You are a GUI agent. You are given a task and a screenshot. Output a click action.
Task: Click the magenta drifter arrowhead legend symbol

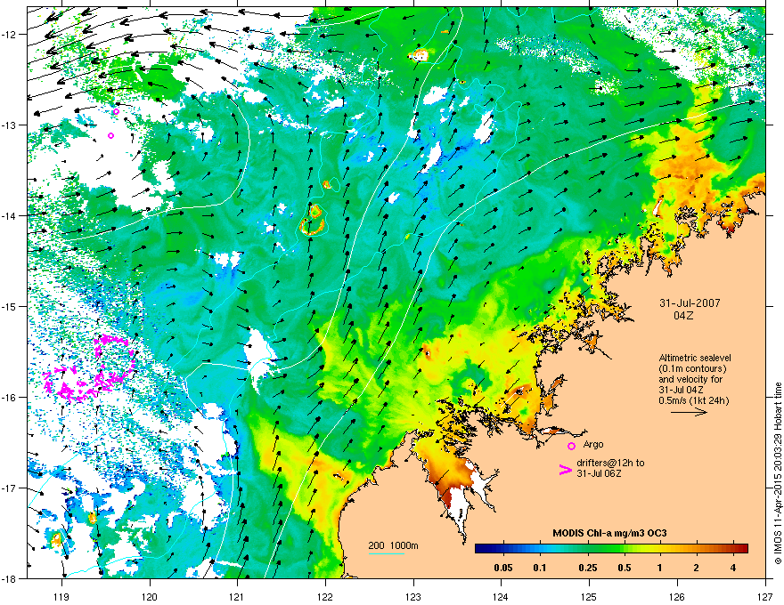coord(566,469)
